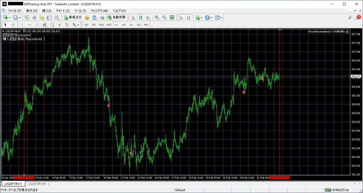Click the 新規注文 new order button
Image resolution: width=363 pixels, height=193 pixels.
pos(73,17)
